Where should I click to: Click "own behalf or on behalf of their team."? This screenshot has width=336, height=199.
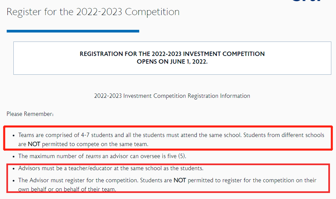(67, 189)
